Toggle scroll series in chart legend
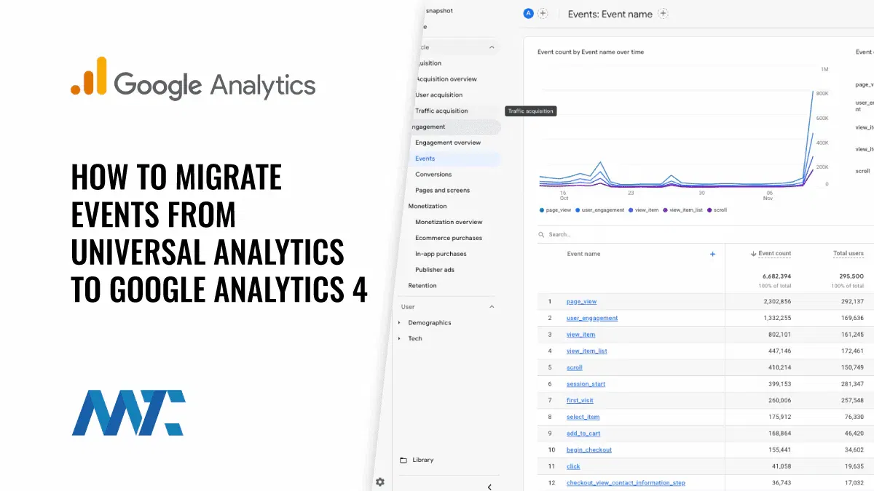 717,209
